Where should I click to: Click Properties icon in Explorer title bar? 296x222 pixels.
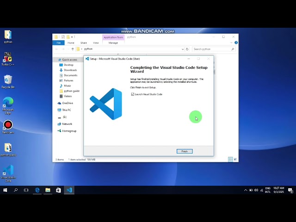[63, 37]
